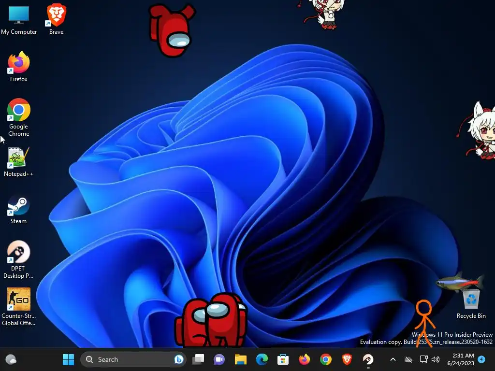Open the clock showing 2:31 AM
Viewport: 495px width, 371px height.
point(461,359)
